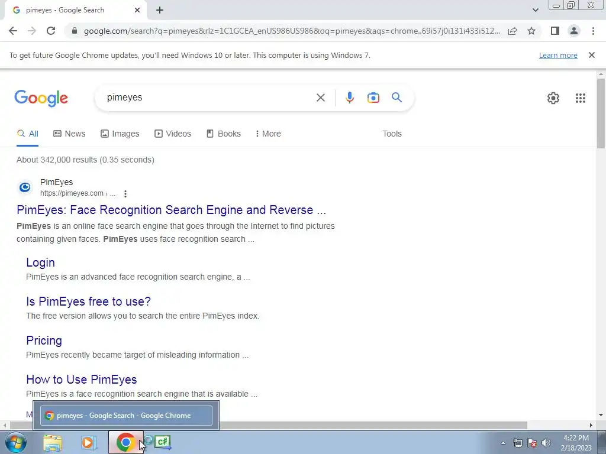
Task: Open PimEyes Face Recognition Search Engine result
Action: tap(171, 210)
